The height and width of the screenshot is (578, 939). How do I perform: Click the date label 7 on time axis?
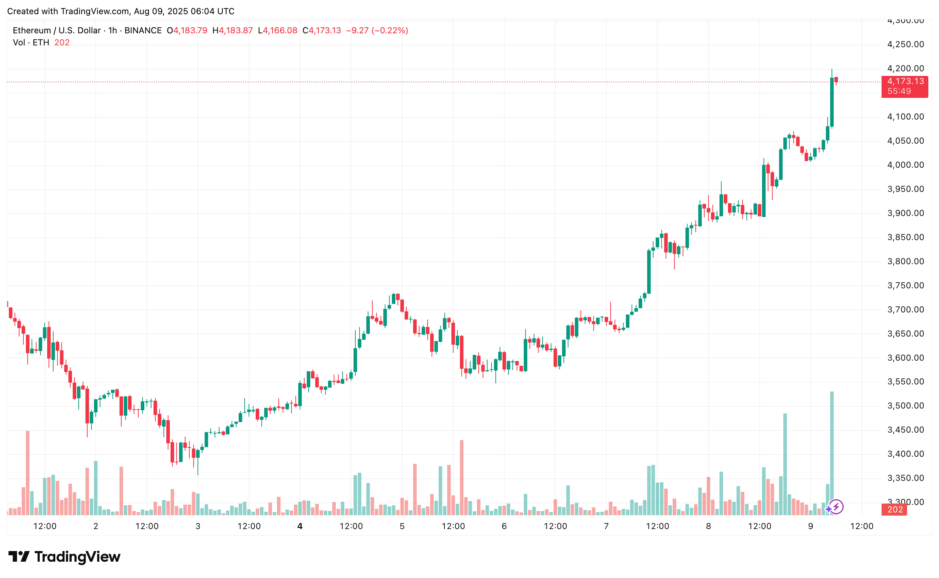[606, 526]
